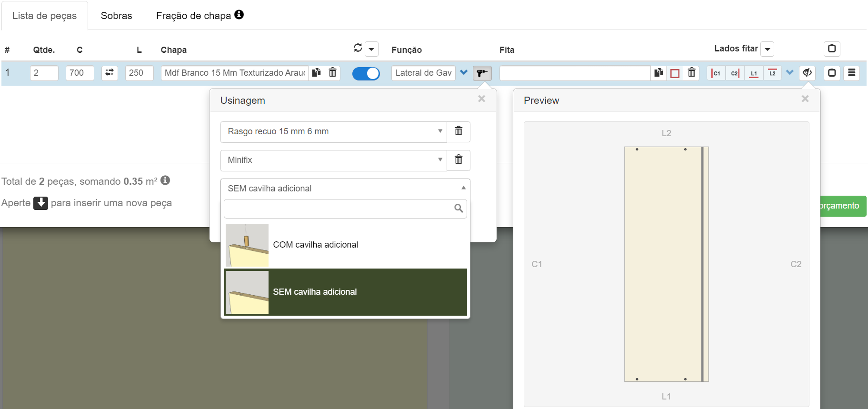Open the Rasgo recuo 15 mm 6 mm dropdown
The width and height of the screenshot is (868, 409).
(x=333, y=131)
